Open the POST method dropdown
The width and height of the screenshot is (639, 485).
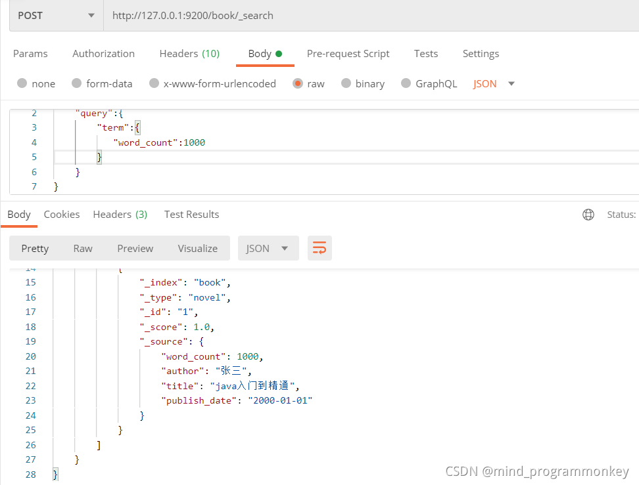pyautogui.click(x=57, y=16)
